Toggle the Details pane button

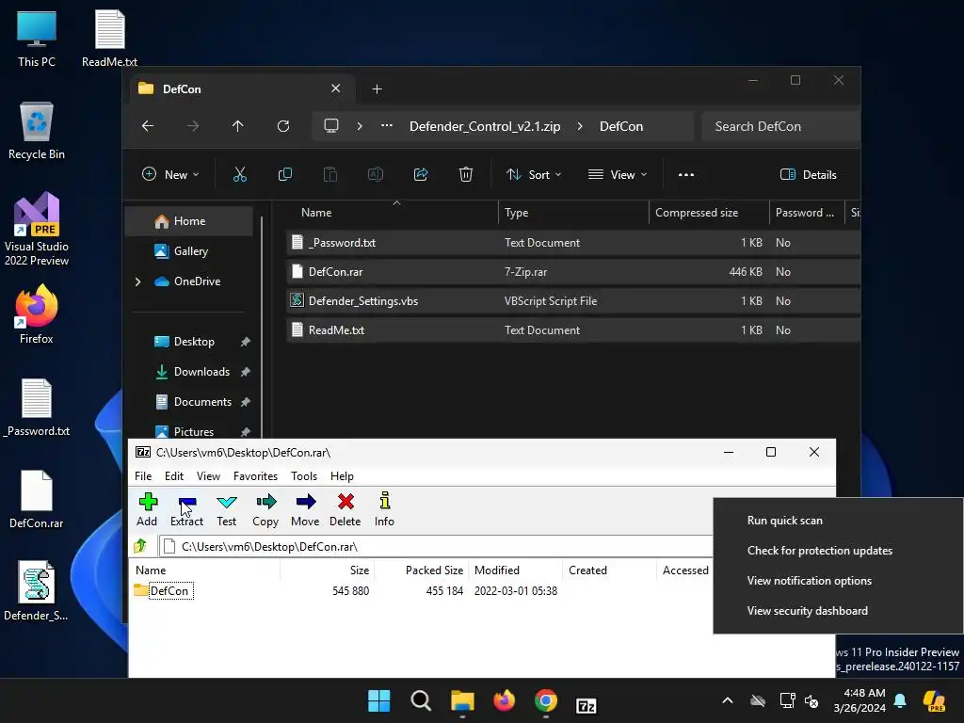click(x=808, y=174)
